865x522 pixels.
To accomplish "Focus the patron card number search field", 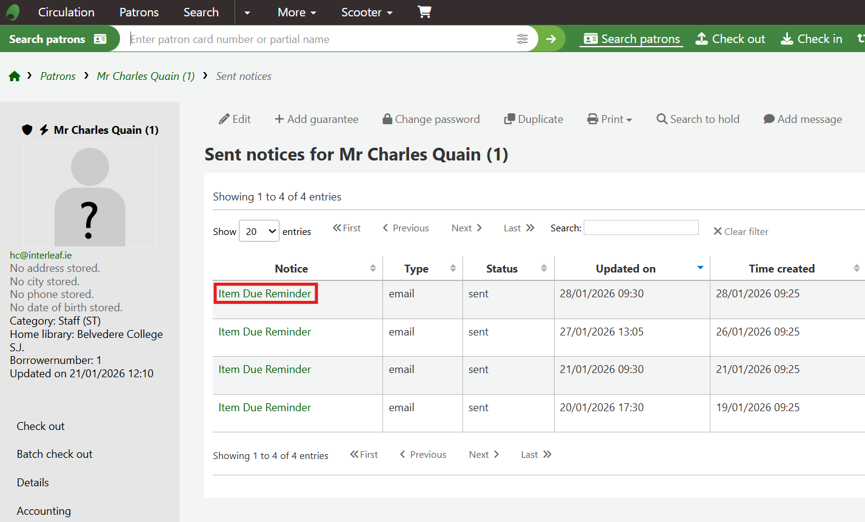I will point(320,39).
